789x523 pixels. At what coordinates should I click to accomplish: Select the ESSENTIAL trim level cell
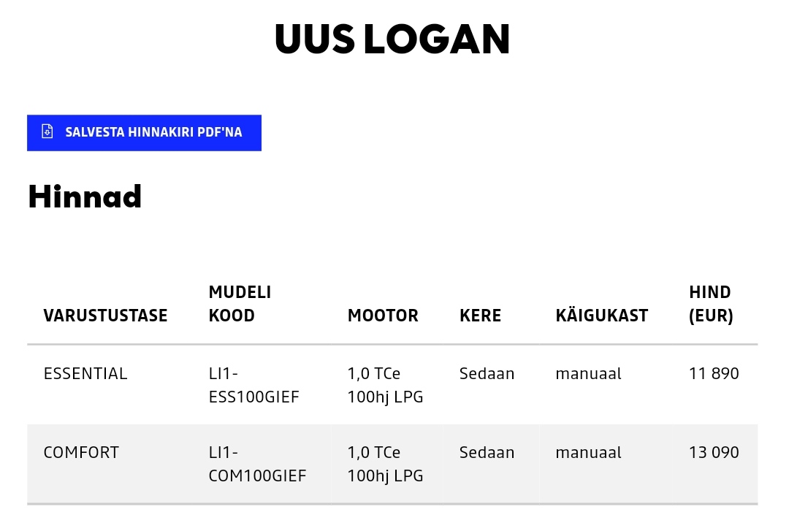point(85,374)
